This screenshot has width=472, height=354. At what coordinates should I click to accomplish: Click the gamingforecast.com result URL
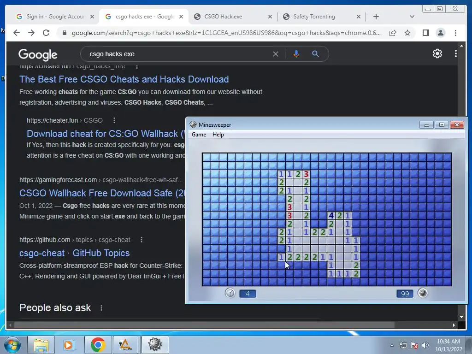pyautogui.click(x=101, y=180)
